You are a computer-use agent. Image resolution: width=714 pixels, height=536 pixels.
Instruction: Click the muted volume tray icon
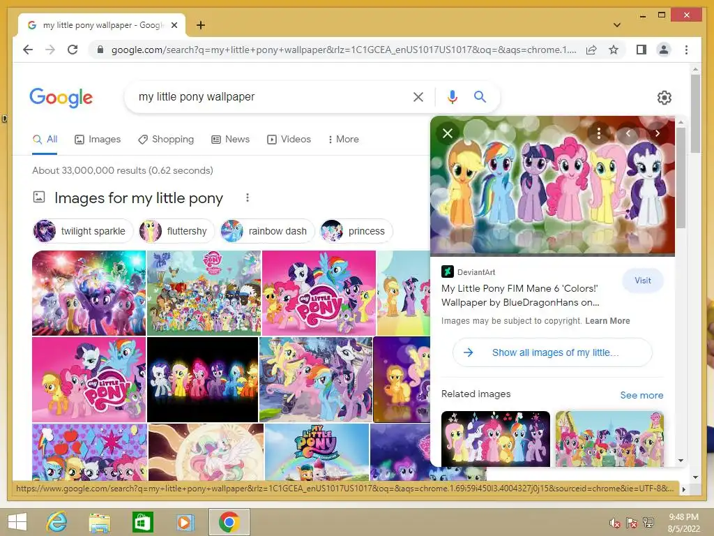(615, 523)
